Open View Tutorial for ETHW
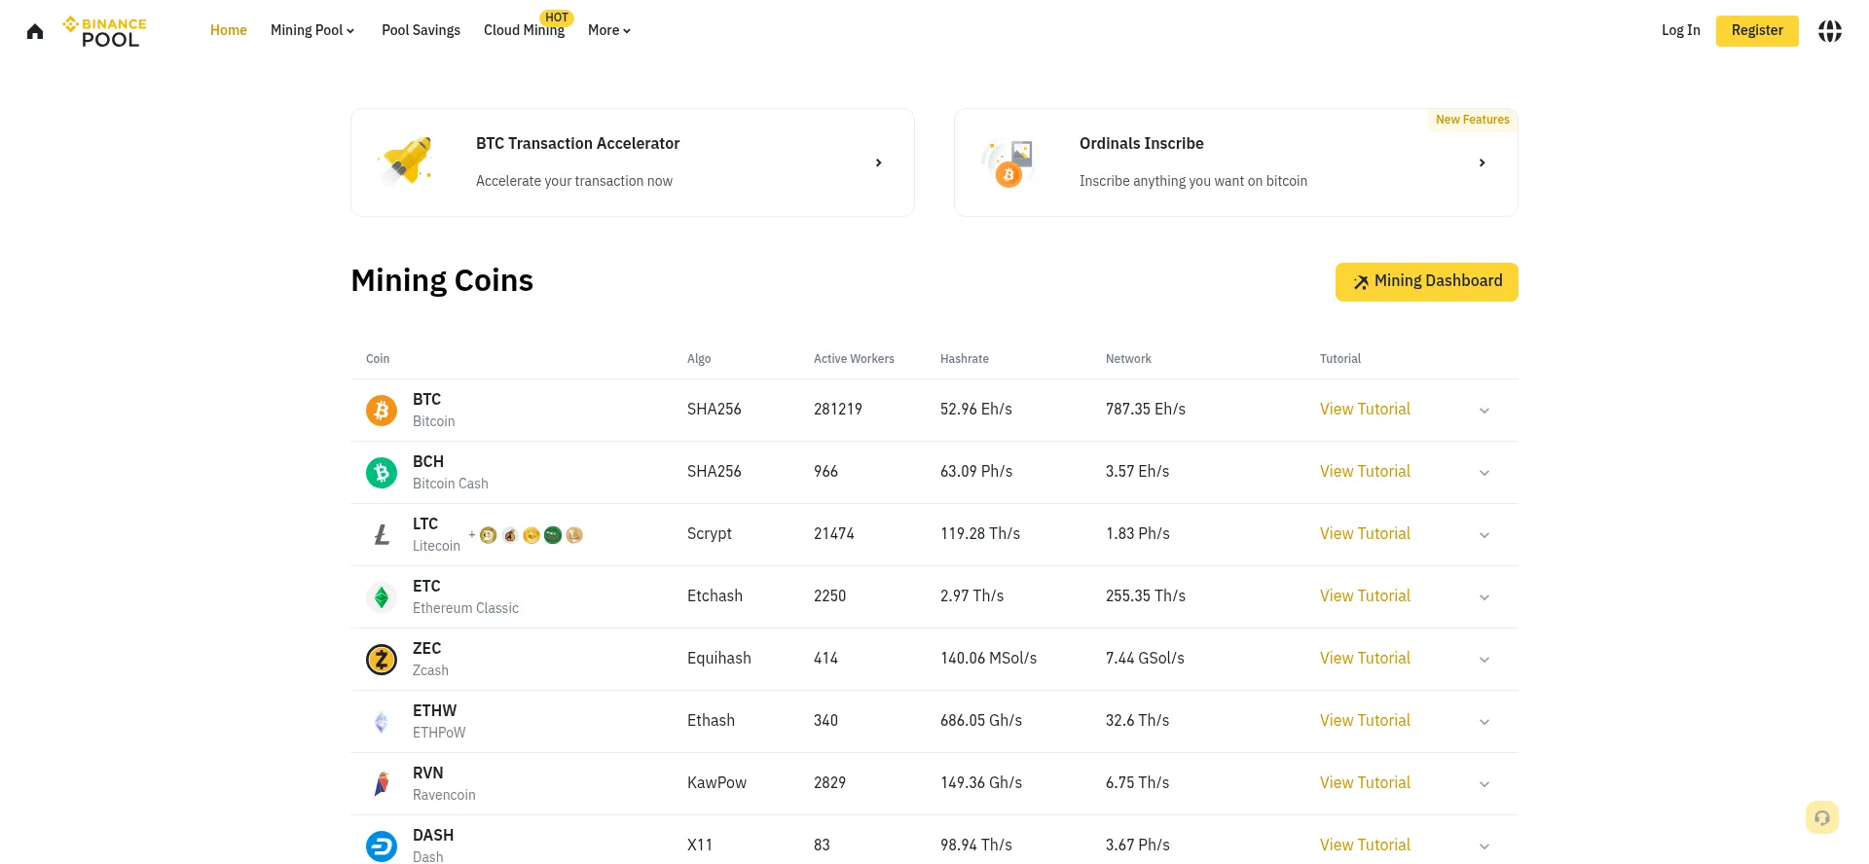 (1365, 721)
